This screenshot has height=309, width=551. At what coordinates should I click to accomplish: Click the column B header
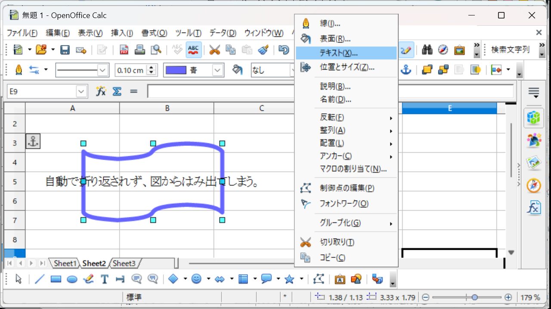(x=167, y=108)
